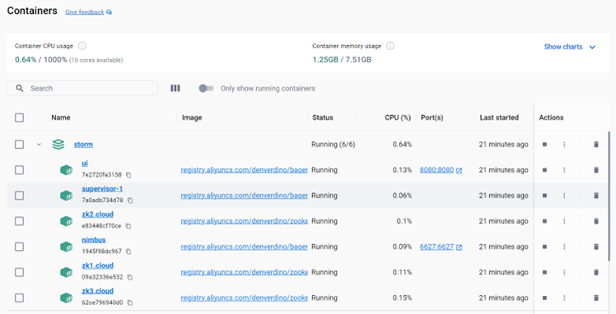Expand Show charts dropdown
This screenshot has width=616, height=314.
coord(570,47)
